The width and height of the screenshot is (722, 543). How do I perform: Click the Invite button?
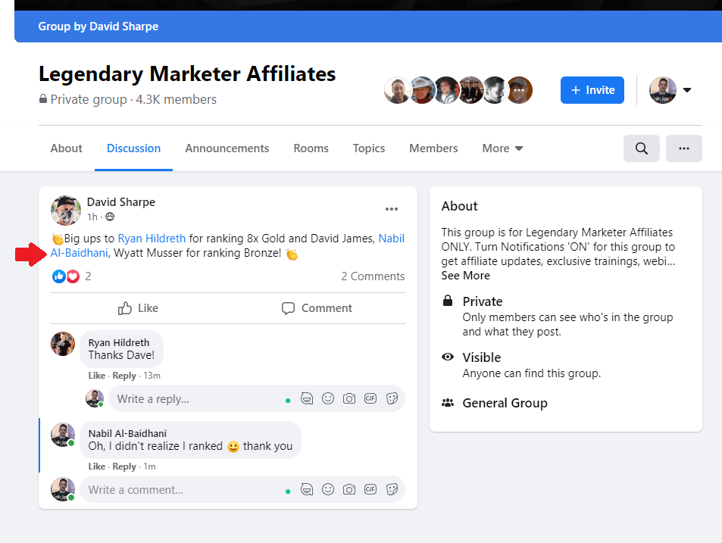592,90
